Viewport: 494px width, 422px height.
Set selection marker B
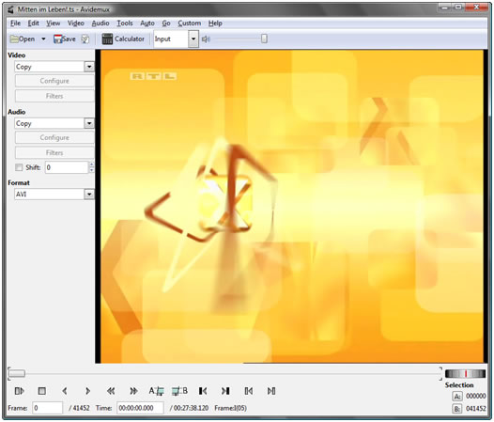[x=179, y=391]
